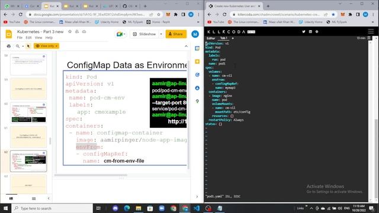Image resolution: width=379 pixels, height=213 pixels.
Task: Reload the Killercoda page
Action: pos(224,14)
